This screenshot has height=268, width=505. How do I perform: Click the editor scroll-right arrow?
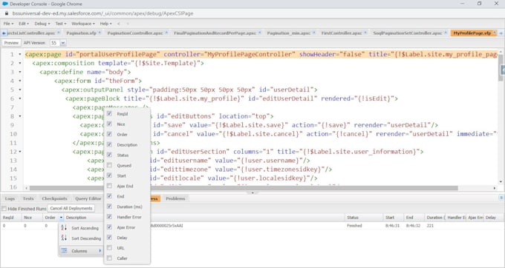point(495,188)
